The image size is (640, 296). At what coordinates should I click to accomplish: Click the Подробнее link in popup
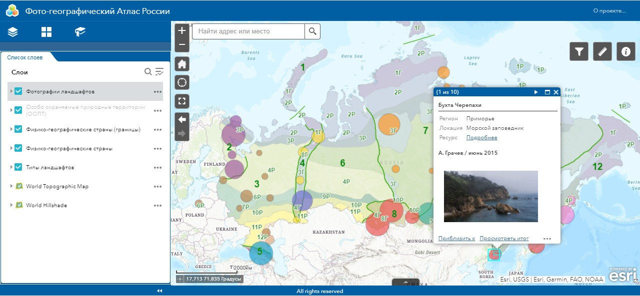[x=481, y=138]
